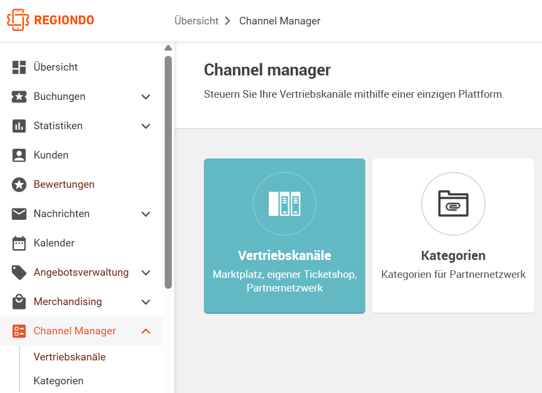Open Bewertungen from sidebar

click(x=64, y=185)
